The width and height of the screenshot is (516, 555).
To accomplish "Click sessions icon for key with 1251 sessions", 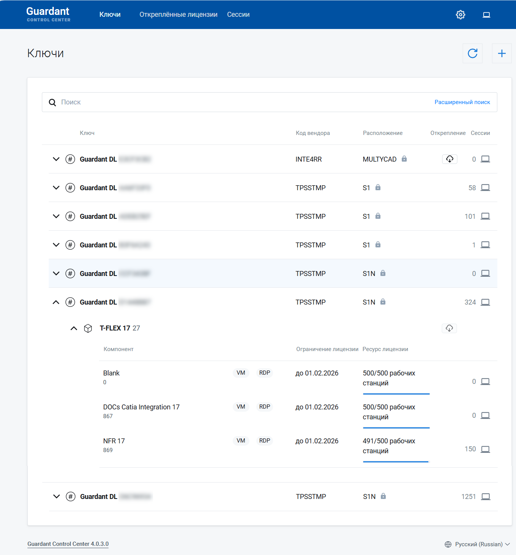I will 486,497.
